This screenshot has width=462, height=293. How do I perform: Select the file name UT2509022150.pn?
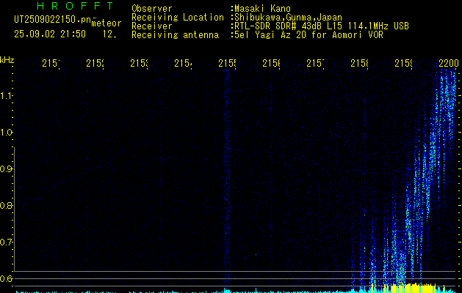pos(52,19)
